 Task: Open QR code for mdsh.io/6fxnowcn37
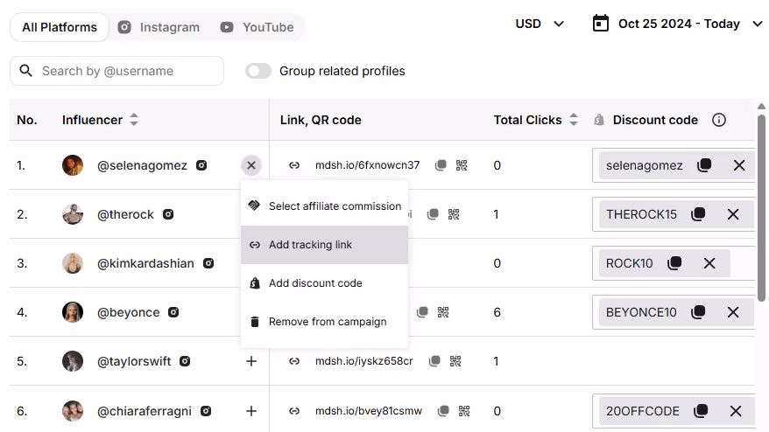(x=462, y=165)
